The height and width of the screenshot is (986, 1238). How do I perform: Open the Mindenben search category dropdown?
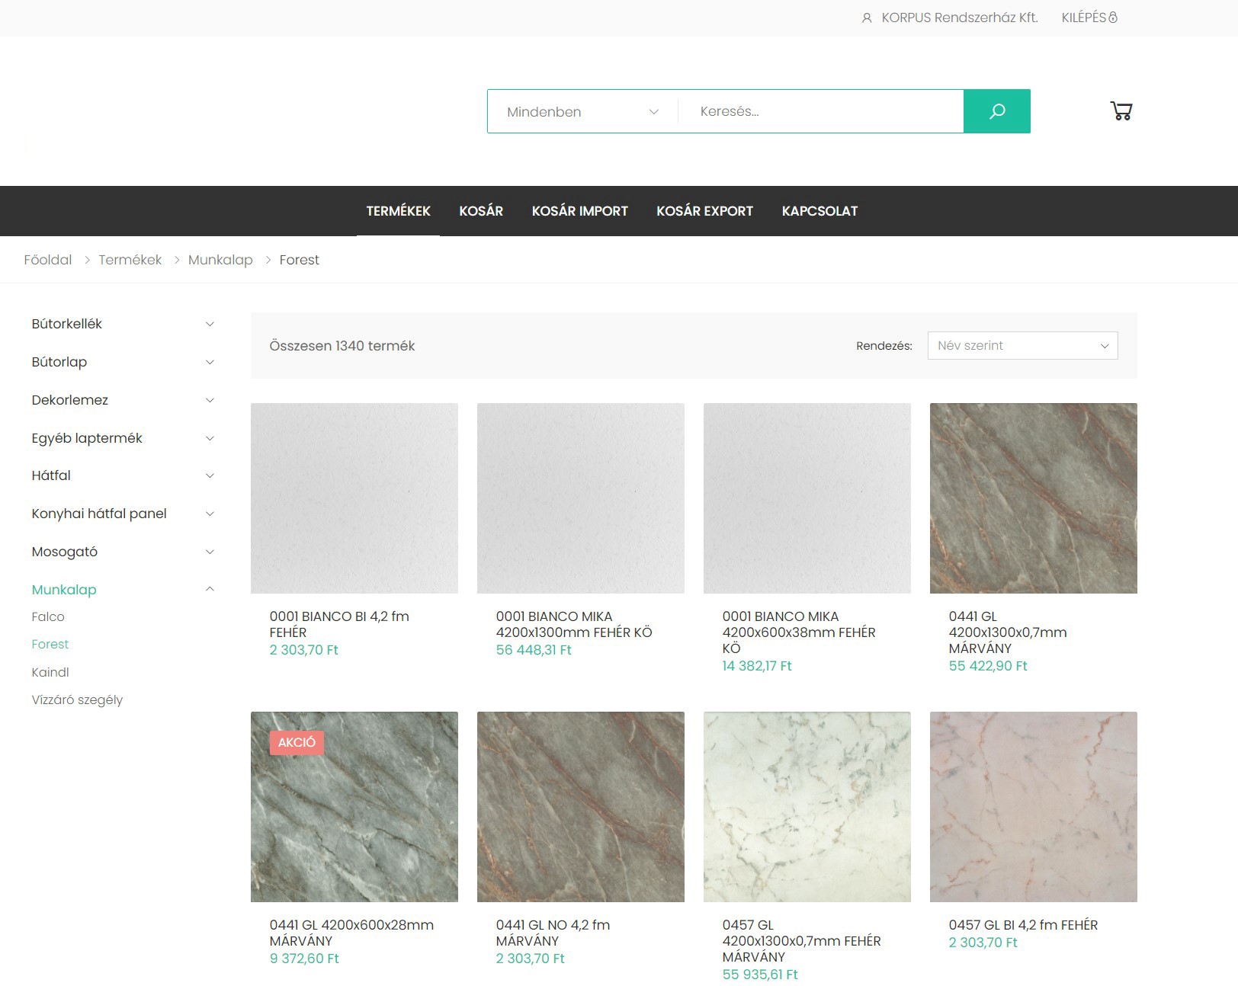point(582,112)
